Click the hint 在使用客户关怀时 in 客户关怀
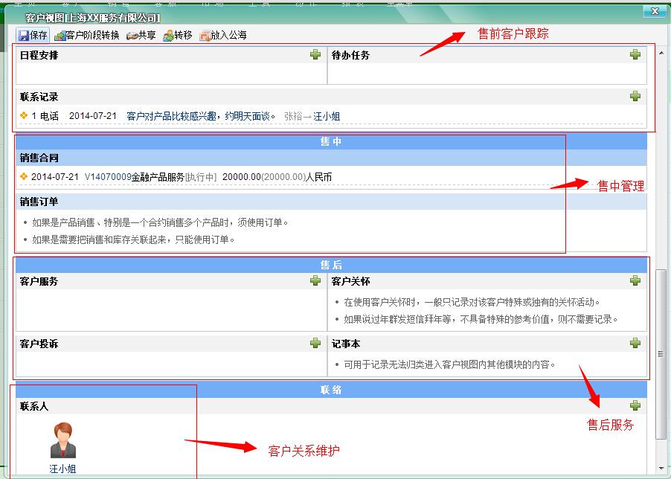This screenshot has height=479, width=671. [472, 302]
